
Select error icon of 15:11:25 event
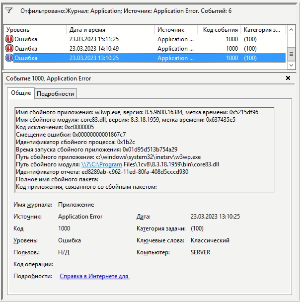[9, 39]
